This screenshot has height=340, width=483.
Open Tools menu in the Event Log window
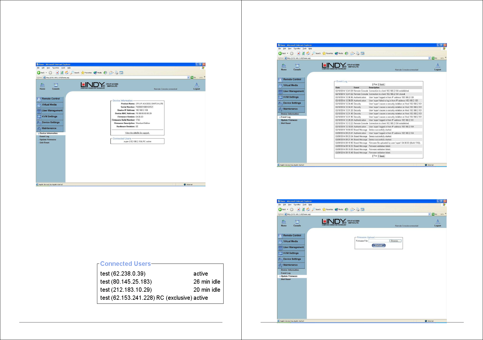coord(304,49)
